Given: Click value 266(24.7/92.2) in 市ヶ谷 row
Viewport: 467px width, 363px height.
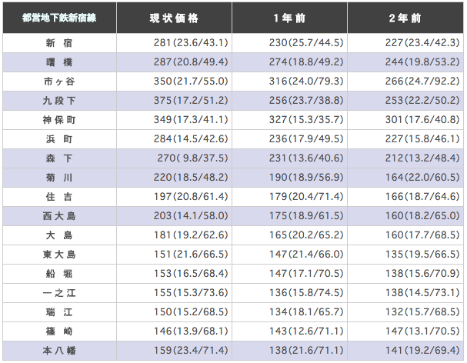Looking at the screenshot, I should [x=422, y=82].
